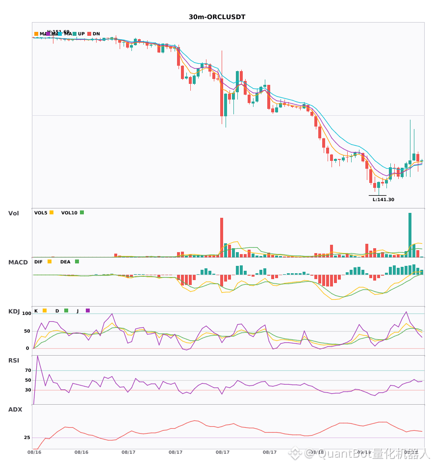Toggle the purple J line legend swatch

tap(88, 311)
